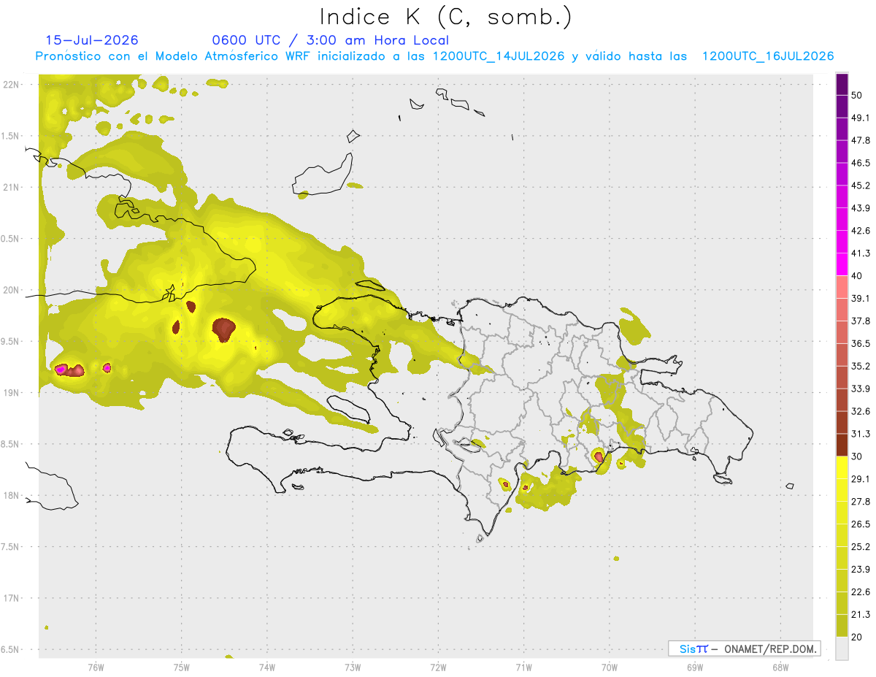Click the 18N latitude axis label
This screenshot has height=677, width=876.
(11, 495)
